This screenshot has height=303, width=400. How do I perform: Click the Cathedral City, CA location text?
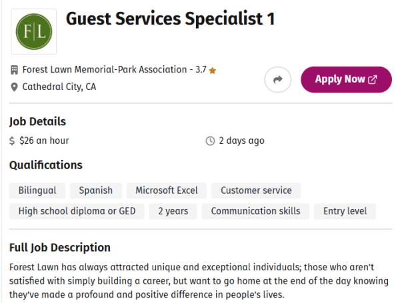[59, 87]
